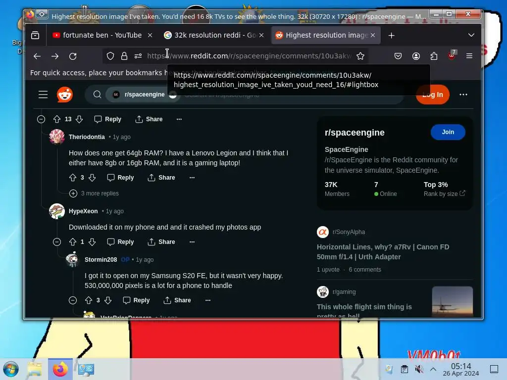Reply to Theriodontia's comment
Viewport: 507px width, 380px height.
120,178
